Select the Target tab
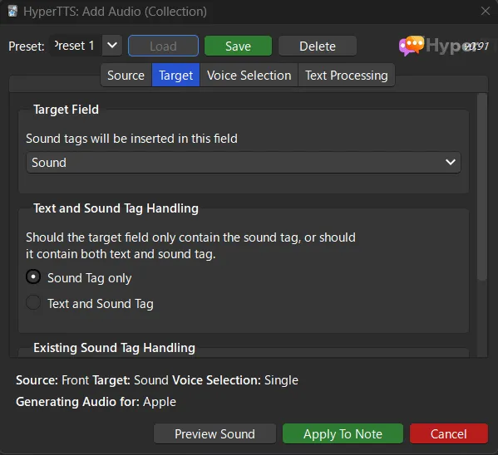 [x=176, y=76]
